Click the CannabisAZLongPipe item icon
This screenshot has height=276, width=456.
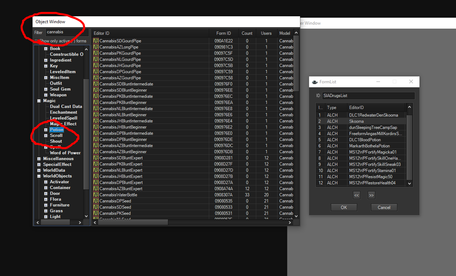point(96,47)
